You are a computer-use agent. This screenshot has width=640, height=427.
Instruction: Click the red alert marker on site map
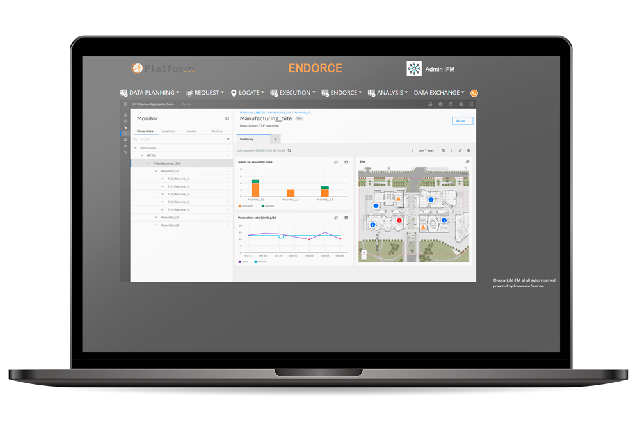(399, 220)
